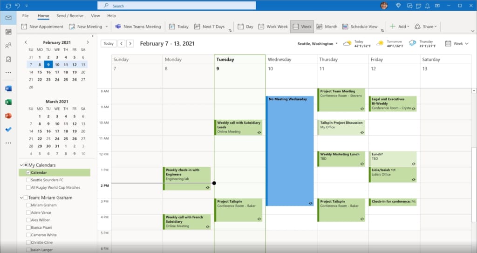Tick the Adele Vance calendar checkbox
This screenshot has height=253, width=477.
point(29,212)
